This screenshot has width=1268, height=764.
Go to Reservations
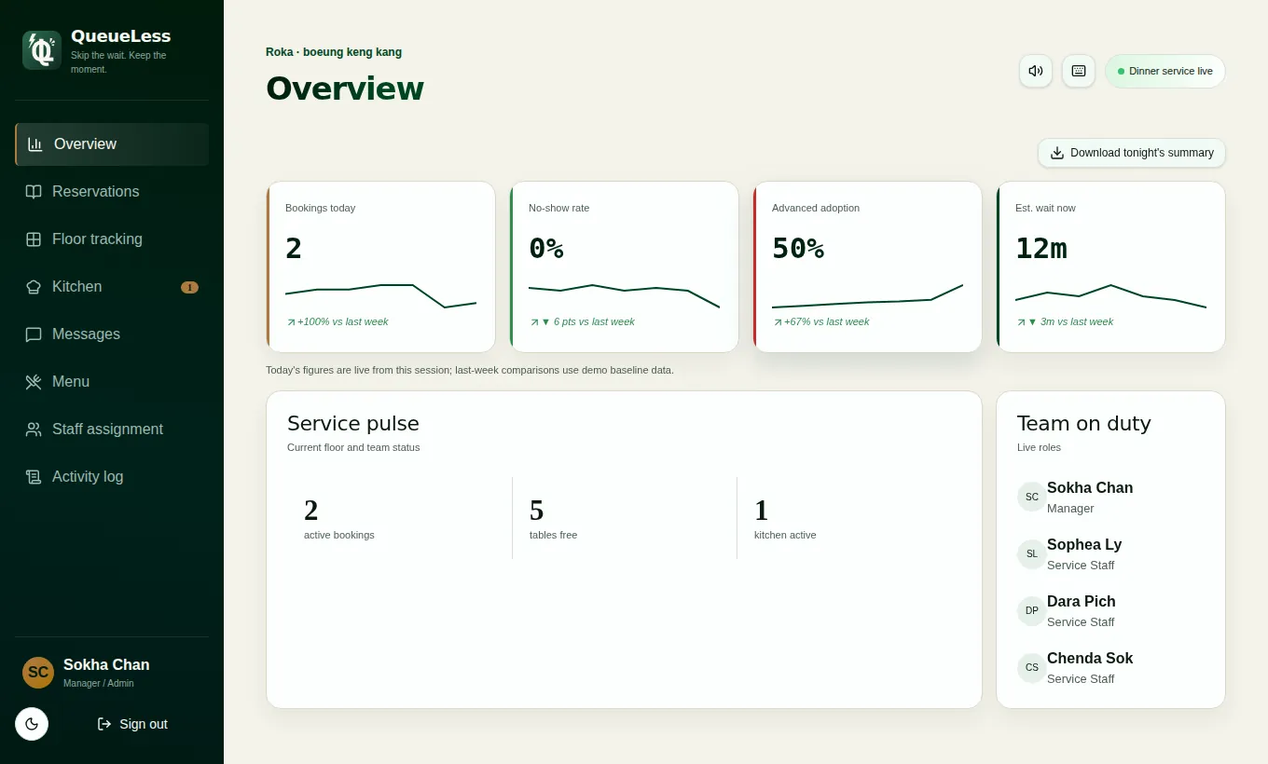112,192
